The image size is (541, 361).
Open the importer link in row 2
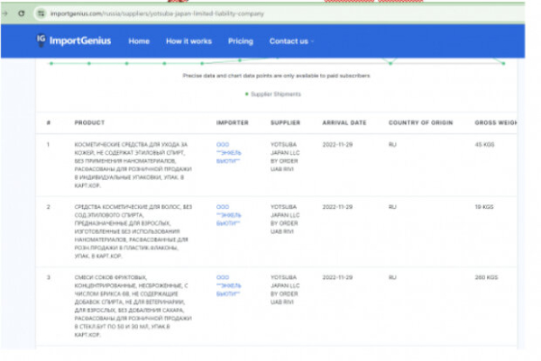(x=228, y=215)
